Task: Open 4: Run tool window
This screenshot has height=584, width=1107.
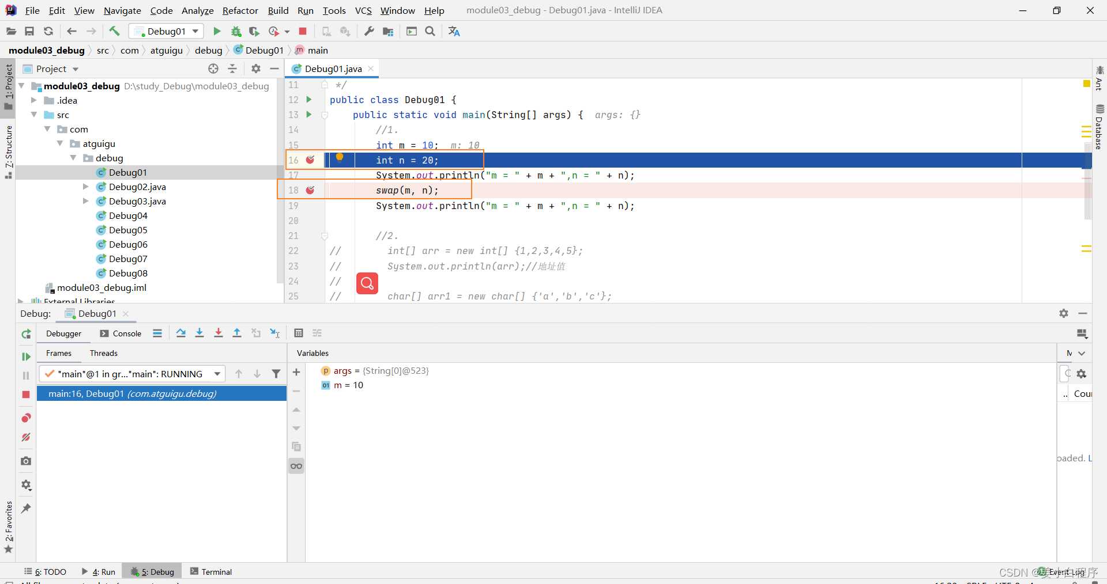Action: pyautogui.click(x=99, y=571)
